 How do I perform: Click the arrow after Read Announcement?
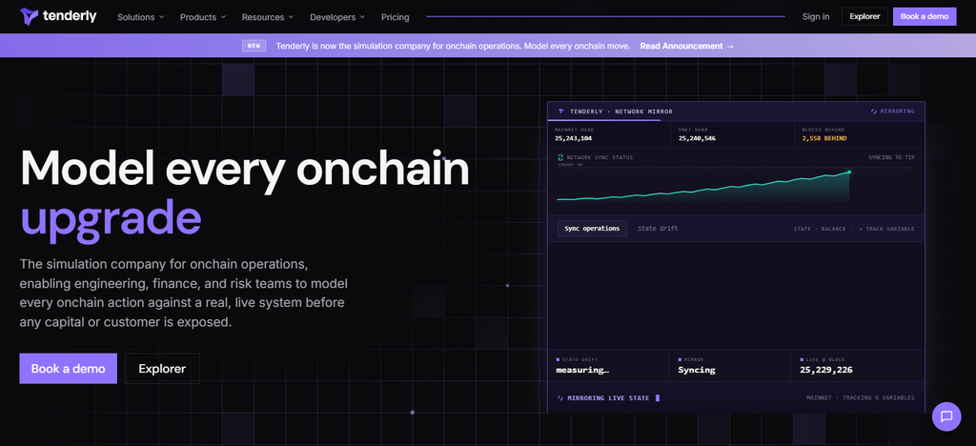pos(730,46)
